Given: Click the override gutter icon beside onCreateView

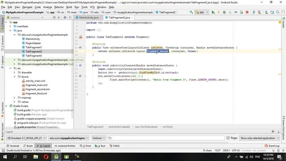Looking at the screenshot, I should click(x=80, y=48).
